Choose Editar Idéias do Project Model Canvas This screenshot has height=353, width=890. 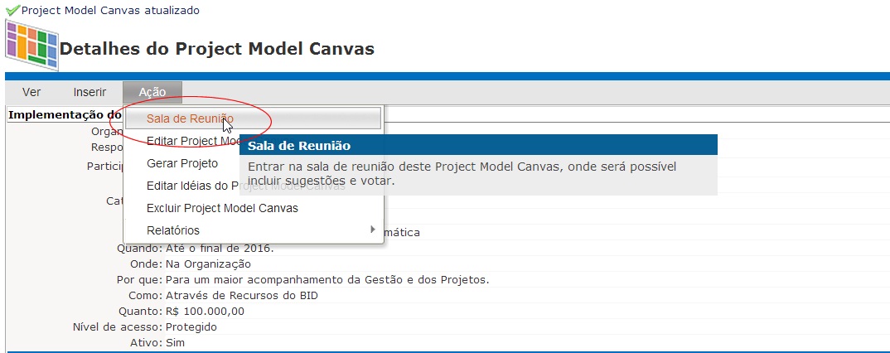coord(192,186)
